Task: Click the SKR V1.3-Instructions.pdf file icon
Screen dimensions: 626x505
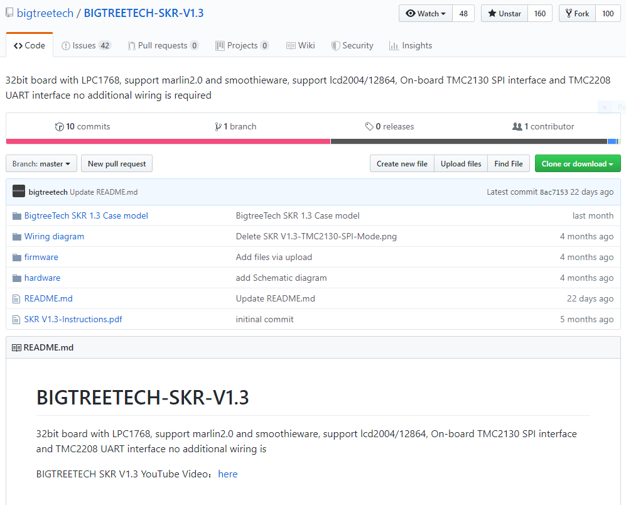Action: [x=16, y=320]
